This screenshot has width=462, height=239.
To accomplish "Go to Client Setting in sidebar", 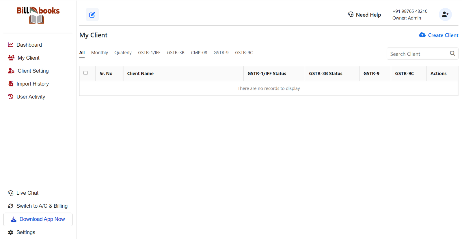I will pos(33,71).
